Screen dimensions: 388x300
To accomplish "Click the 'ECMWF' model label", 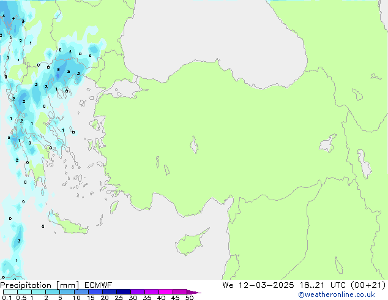I will click(x=98, y=285).
